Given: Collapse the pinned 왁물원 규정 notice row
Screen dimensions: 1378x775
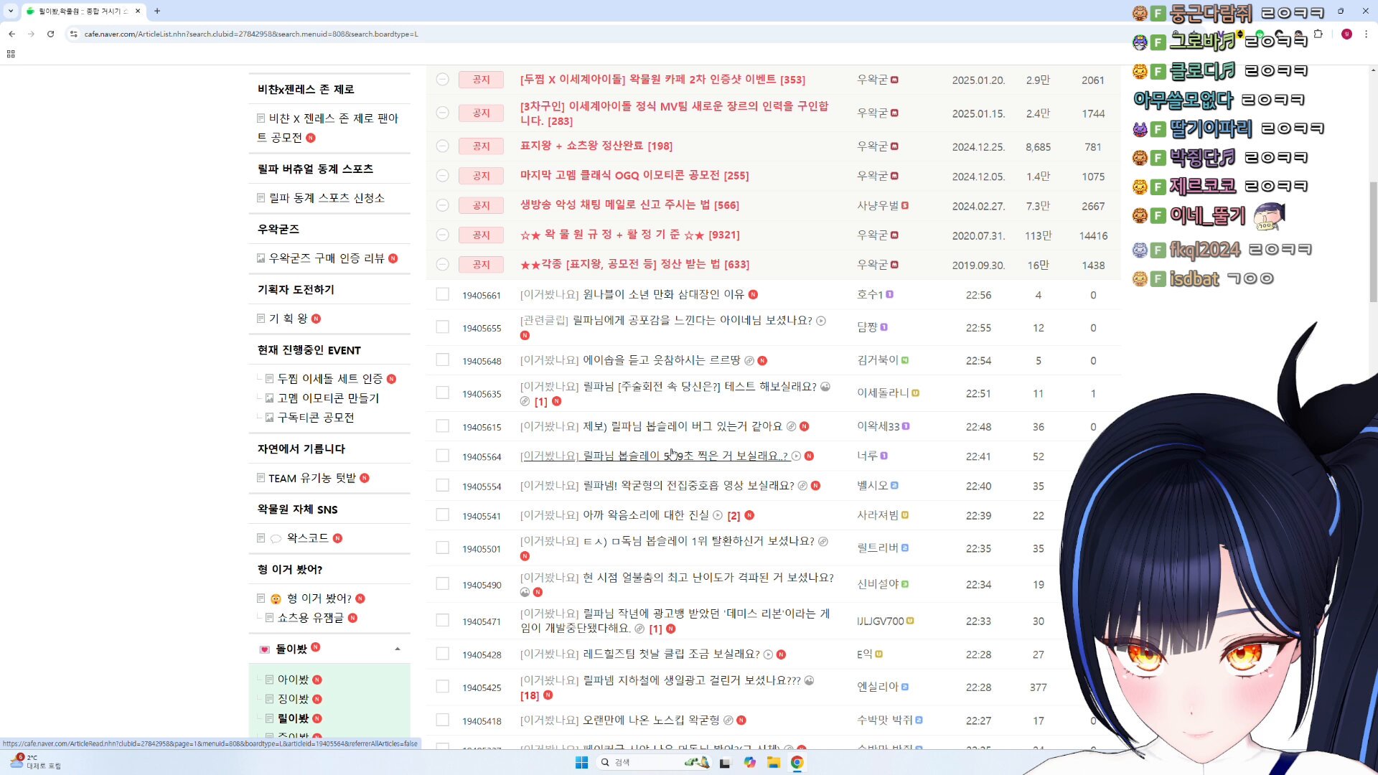Looking at the screenshot, I should [443, 235].
